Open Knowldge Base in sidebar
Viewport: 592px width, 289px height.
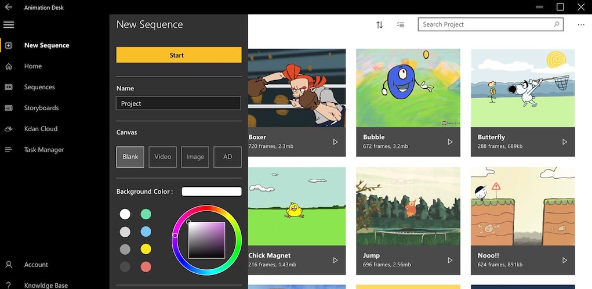[46, 285]
